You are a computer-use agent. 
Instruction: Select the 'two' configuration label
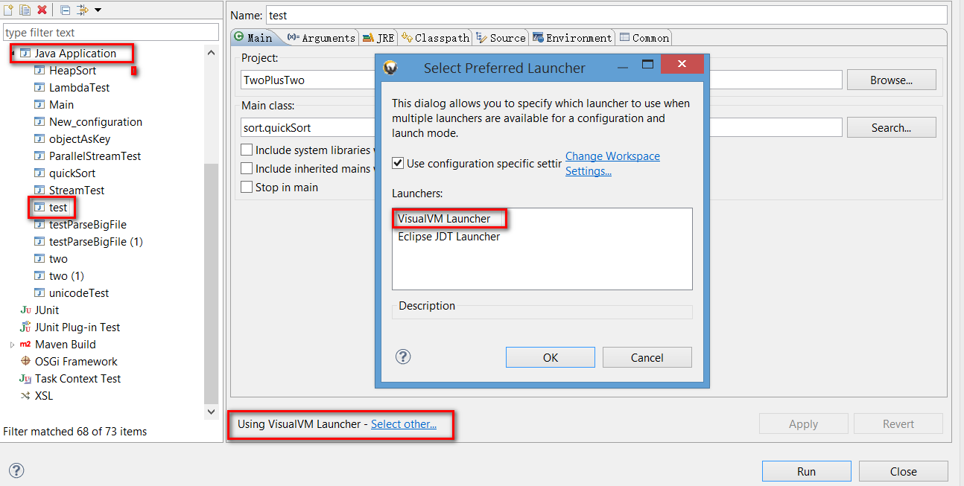tap(58, 259)
